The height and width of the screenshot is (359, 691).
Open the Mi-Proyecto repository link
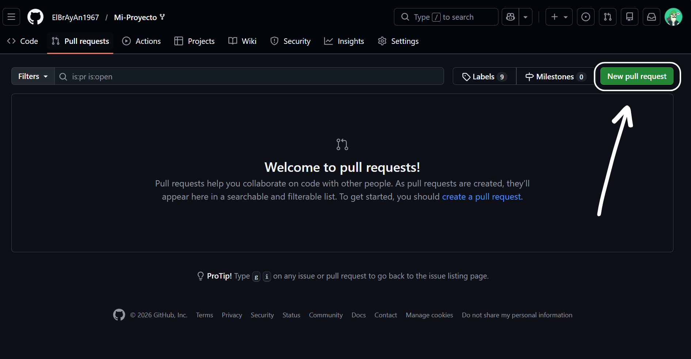pyautogui.click(x=135, y=17)
